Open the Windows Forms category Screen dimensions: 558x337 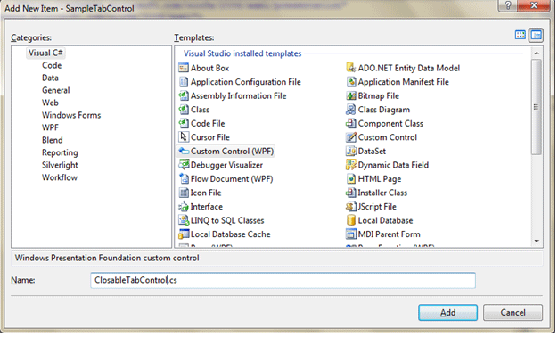[x=71, y=115]
